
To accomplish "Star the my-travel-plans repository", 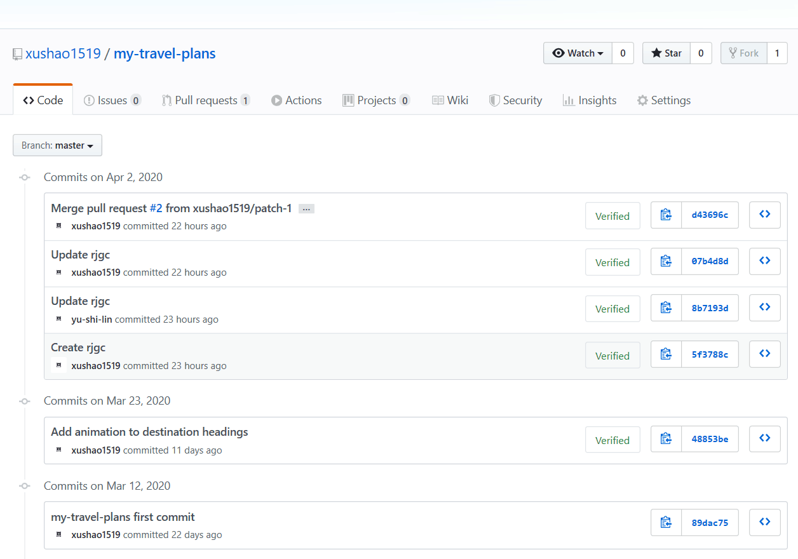I will pyautogui.click(x=666, y=53).
